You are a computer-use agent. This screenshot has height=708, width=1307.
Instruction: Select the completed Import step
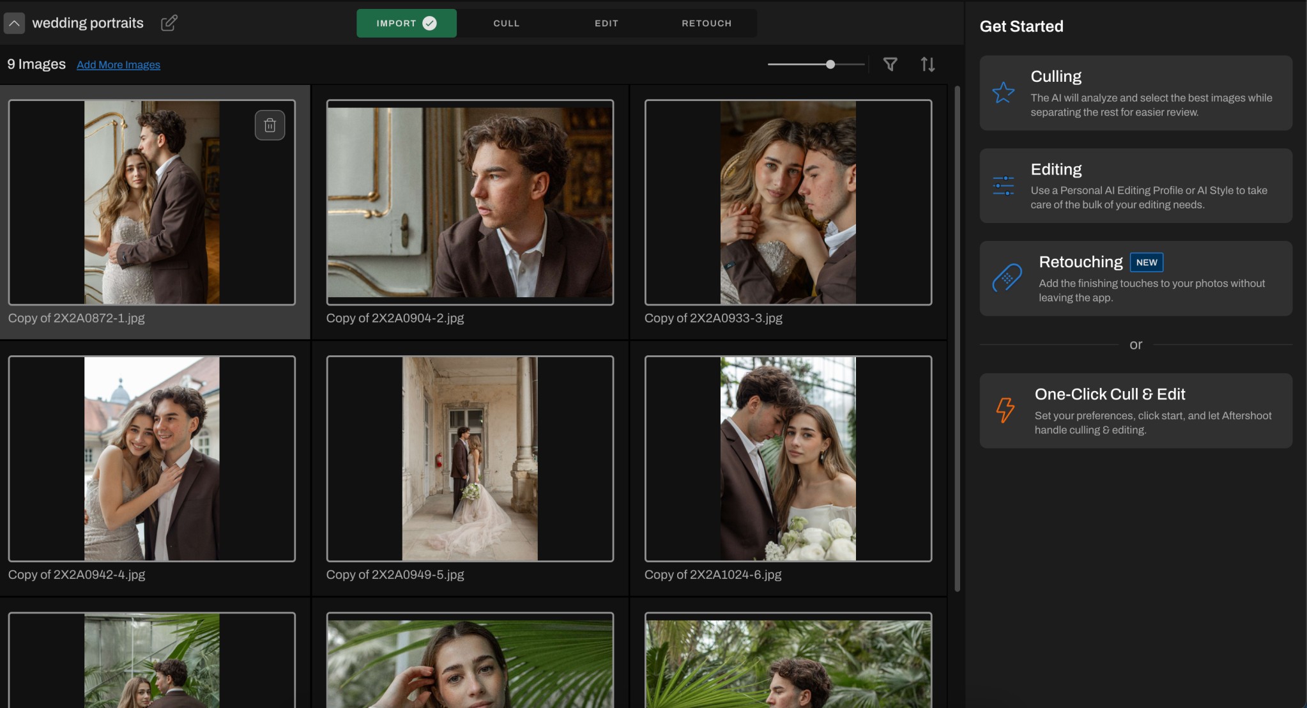point(406,23)
